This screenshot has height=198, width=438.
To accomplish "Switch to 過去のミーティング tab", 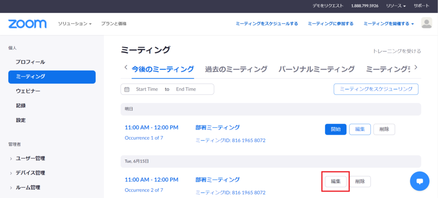I will 236,69.
